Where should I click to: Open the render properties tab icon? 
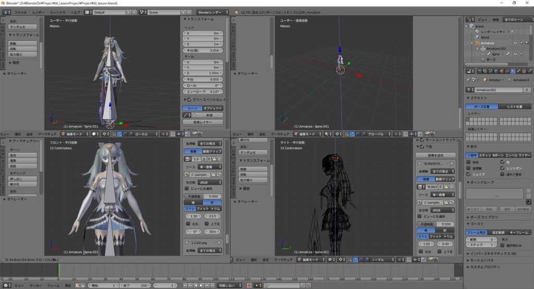tap(480, 71)
